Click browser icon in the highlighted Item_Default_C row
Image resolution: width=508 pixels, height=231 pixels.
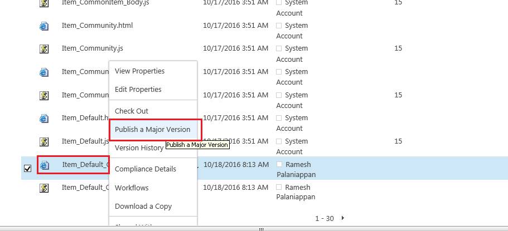coord(44,165)
